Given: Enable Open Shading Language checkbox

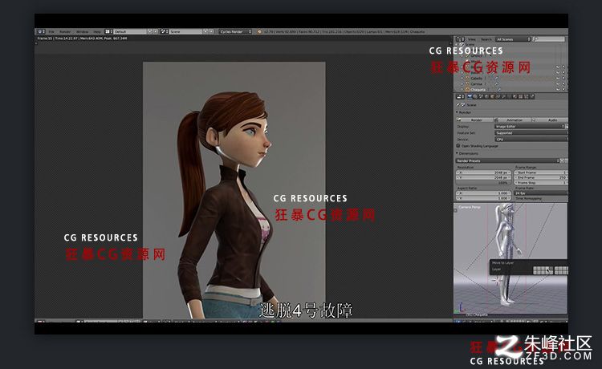Looking at the screenshot, I should point(458,146).
